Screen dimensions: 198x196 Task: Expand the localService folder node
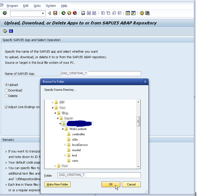point(65,145)
